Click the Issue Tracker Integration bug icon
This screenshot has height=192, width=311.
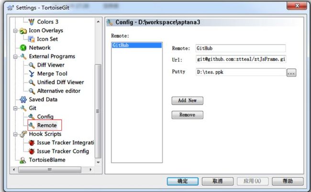tap(31, 143)
